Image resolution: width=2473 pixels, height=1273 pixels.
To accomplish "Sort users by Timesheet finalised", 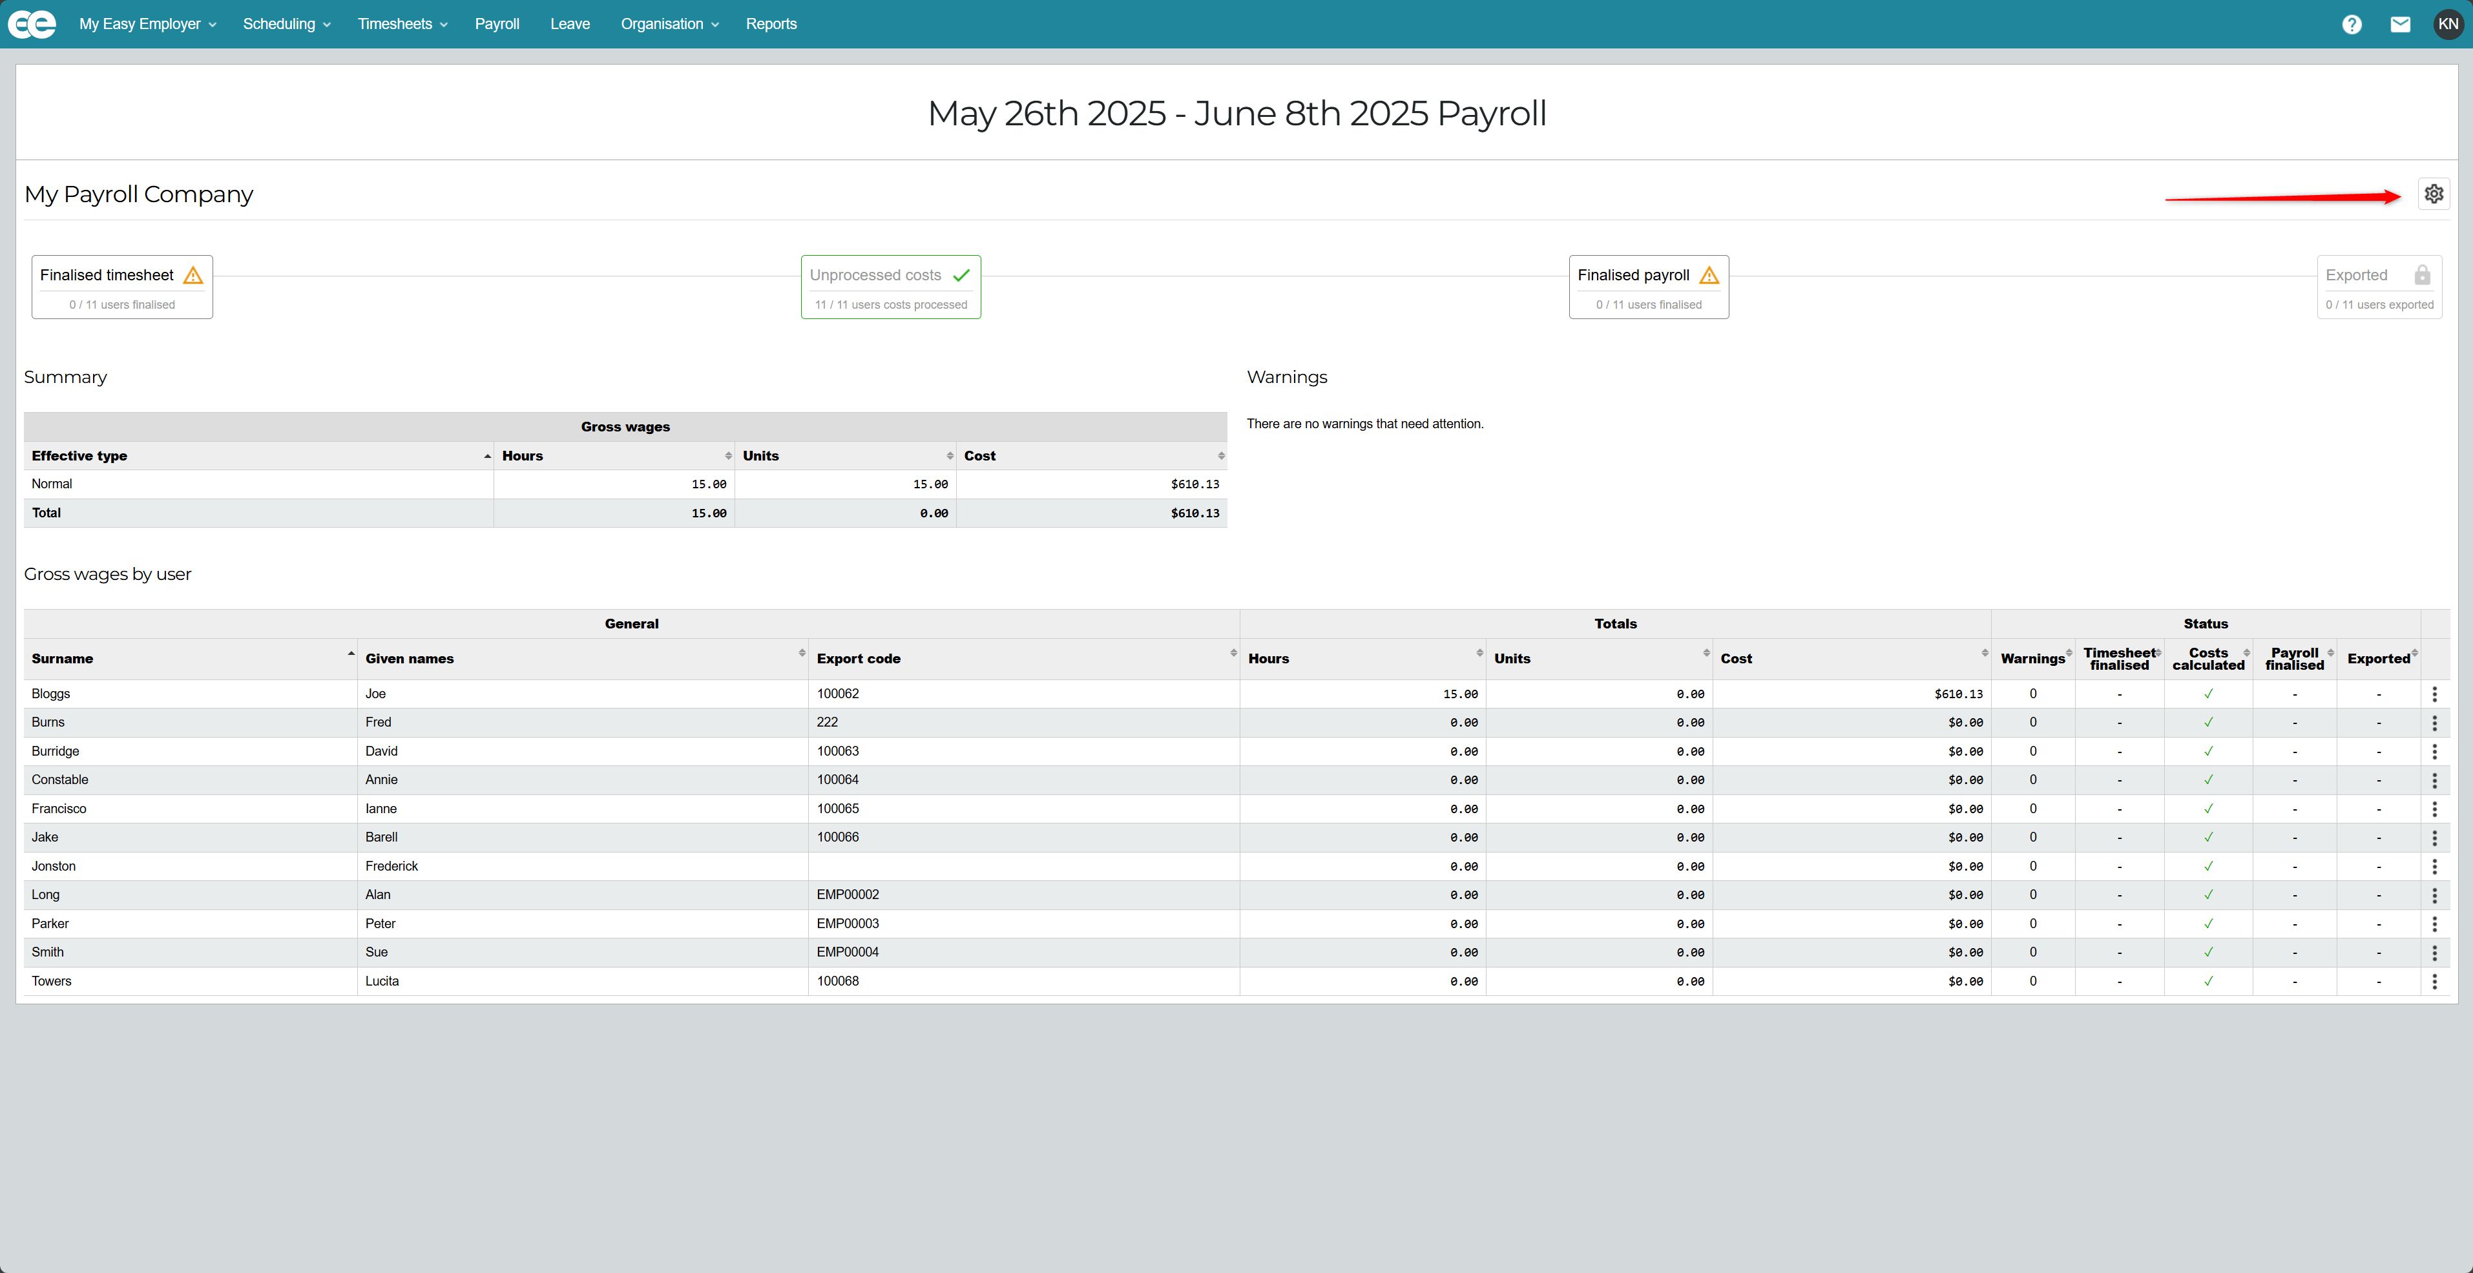I will pyautogui.click(x=2120, y=659).
